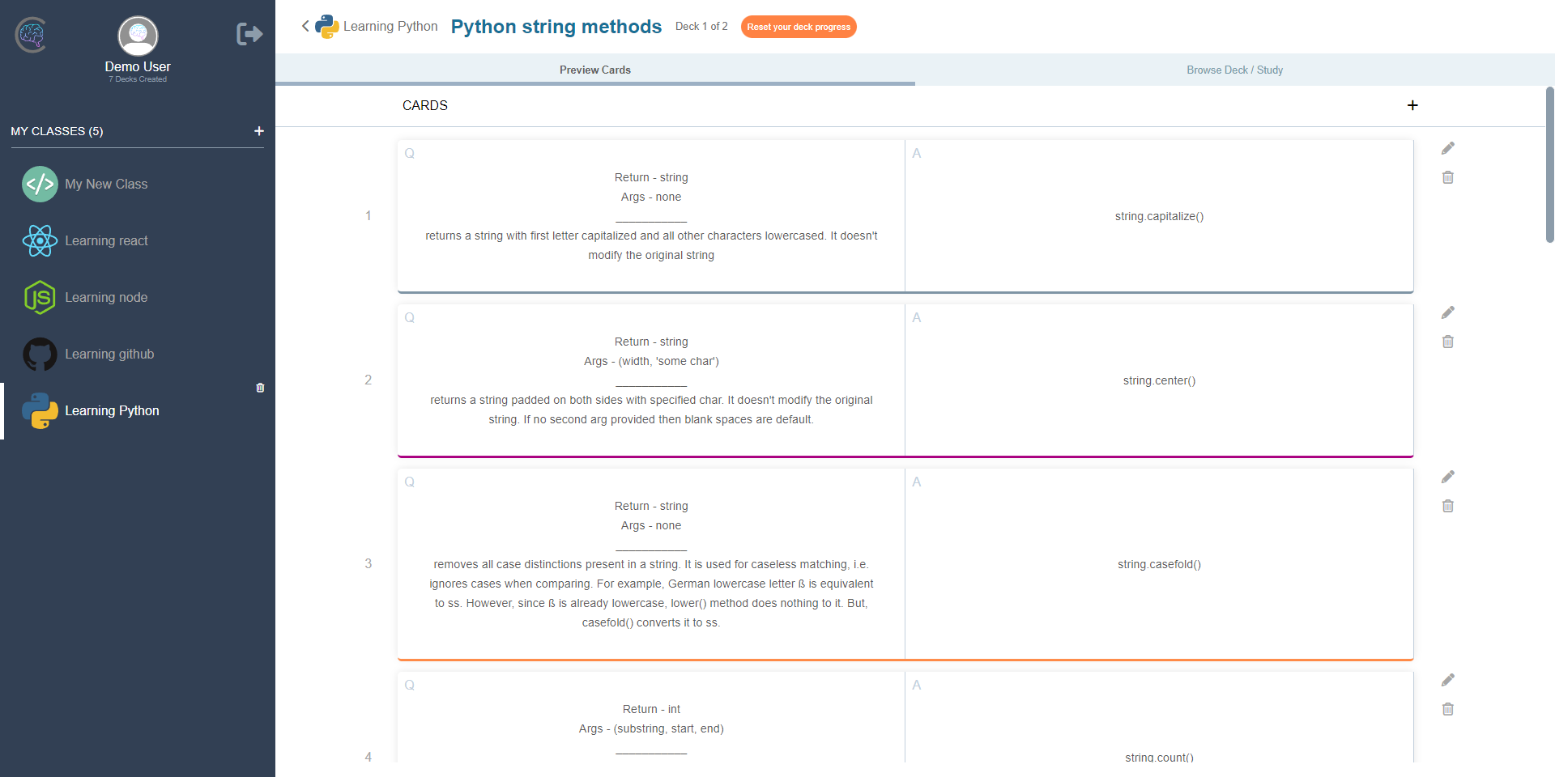Screen dimensions: 1555x777
Task: Click the brain logo in the top-left corner
Action: [x=31, y=35]
